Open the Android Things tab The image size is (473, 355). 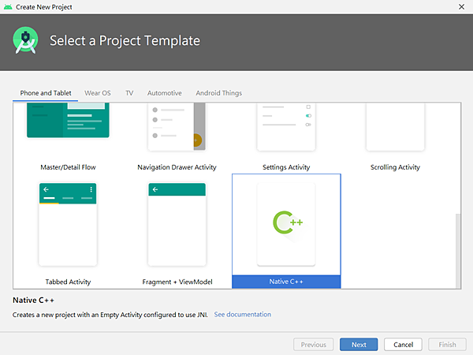click(218, 93)
